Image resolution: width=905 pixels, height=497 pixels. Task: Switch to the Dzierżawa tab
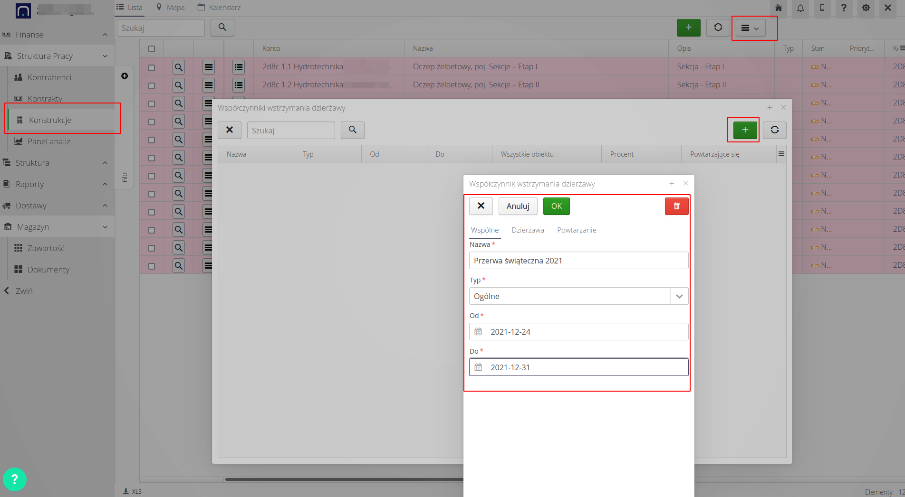[x=528, y=230]
